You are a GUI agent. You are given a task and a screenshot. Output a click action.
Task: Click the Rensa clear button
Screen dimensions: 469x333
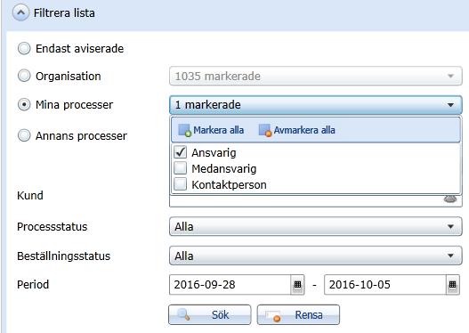click(298, 315)
